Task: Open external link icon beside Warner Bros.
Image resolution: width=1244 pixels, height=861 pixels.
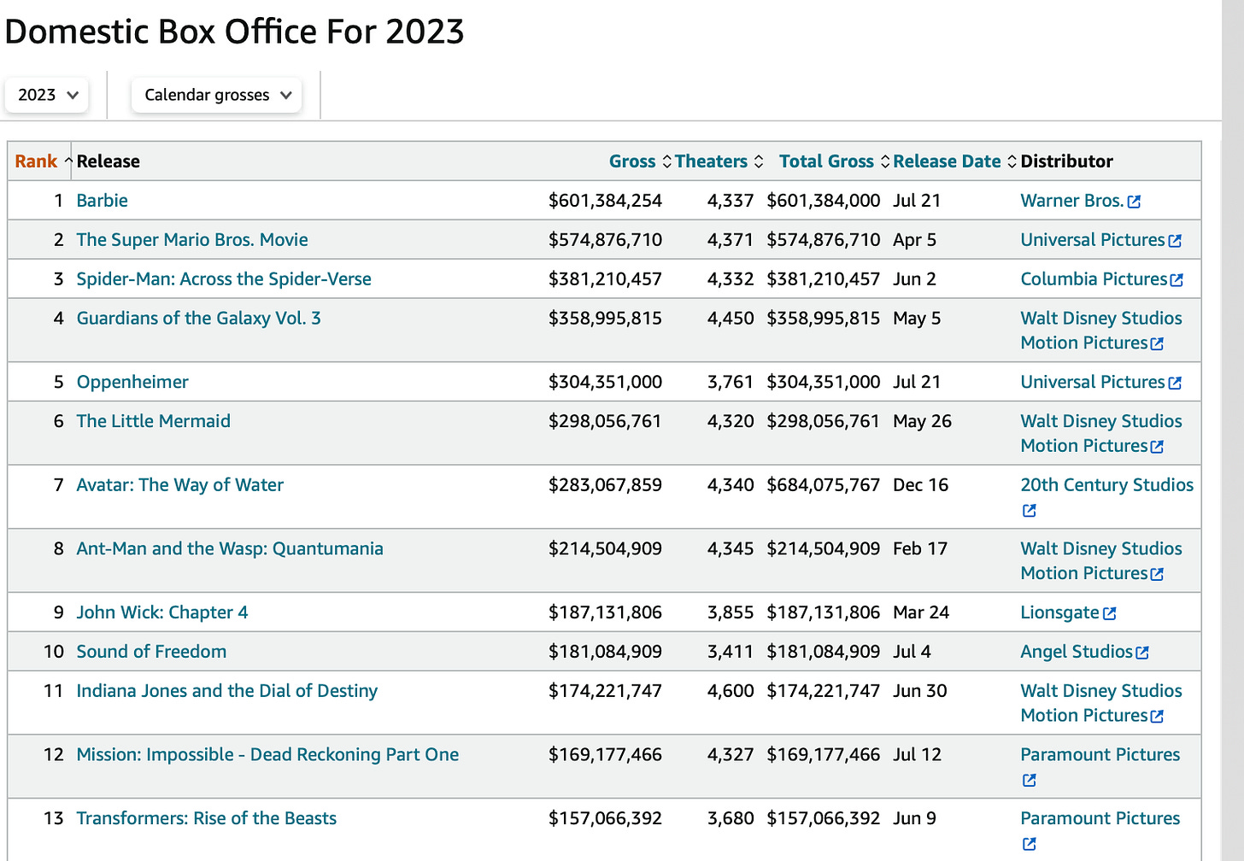Action: [1134, 202]
